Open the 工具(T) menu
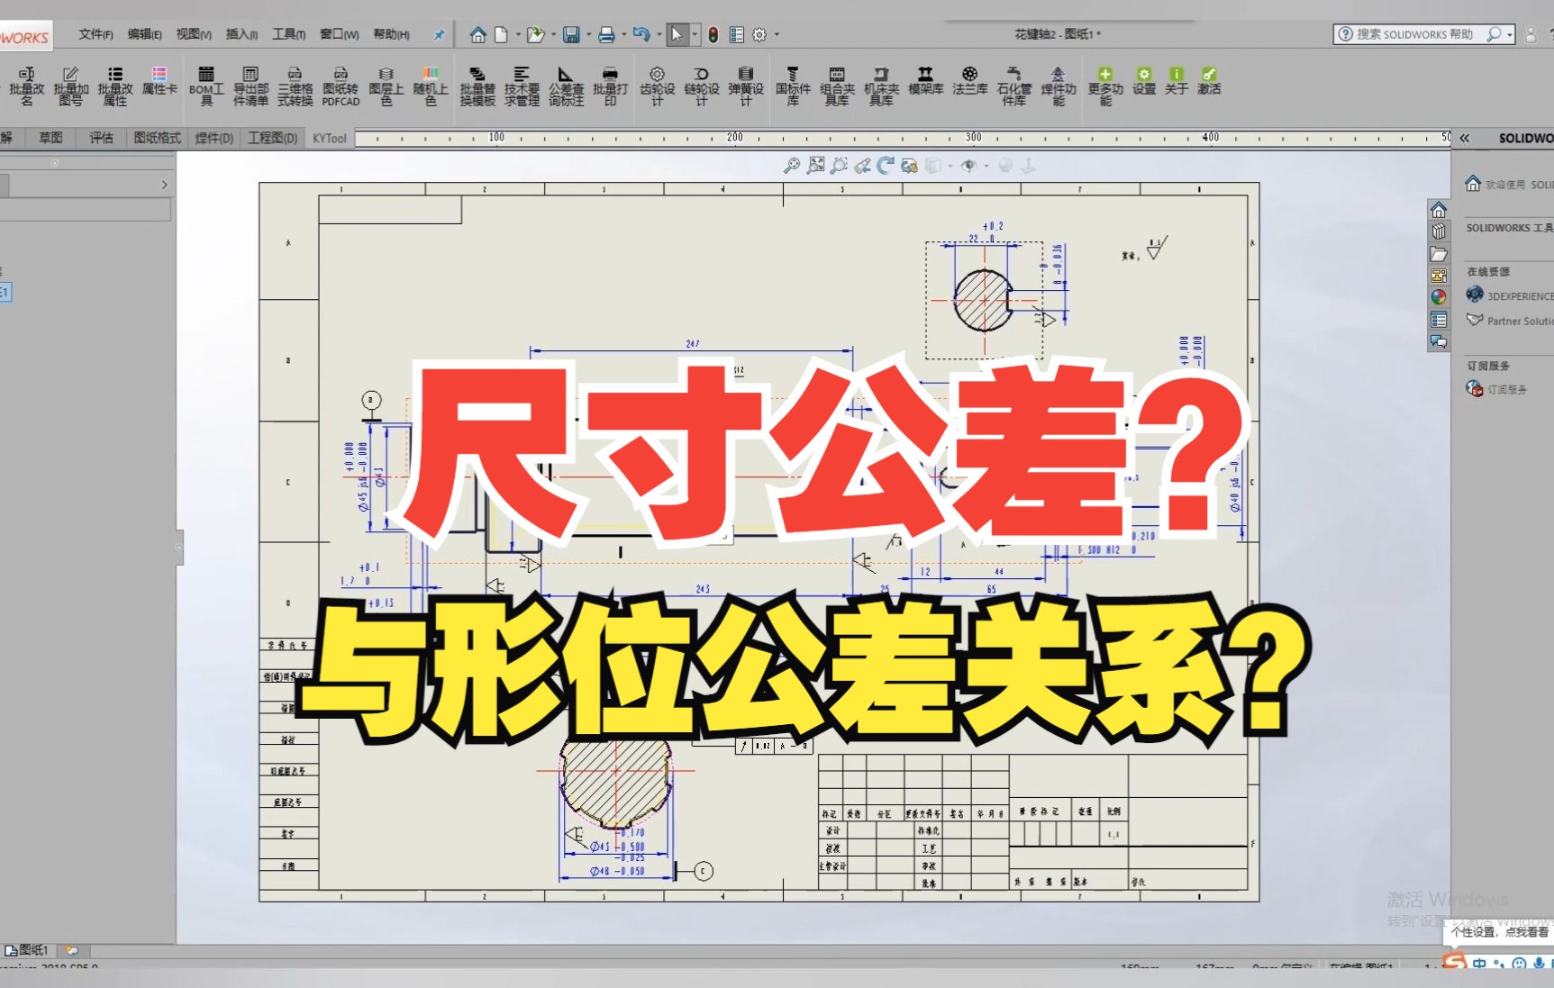 [x=288, y=34]
